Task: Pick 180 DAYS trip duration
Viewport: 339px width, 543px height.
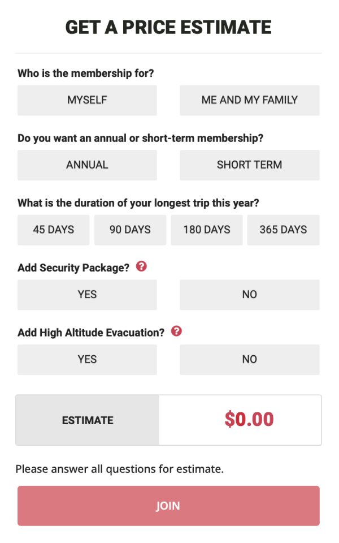Action: pos(207,230)
